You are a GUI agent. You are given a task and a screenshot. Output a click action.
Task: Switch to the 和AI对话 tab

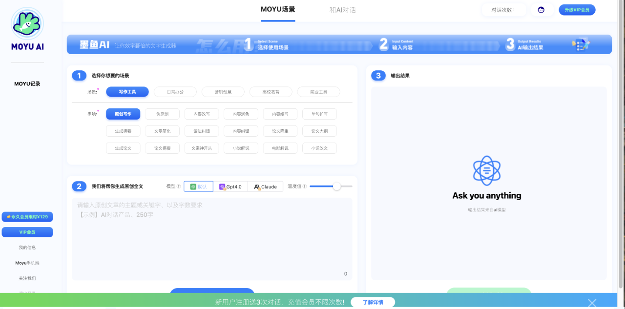[343, 10]
